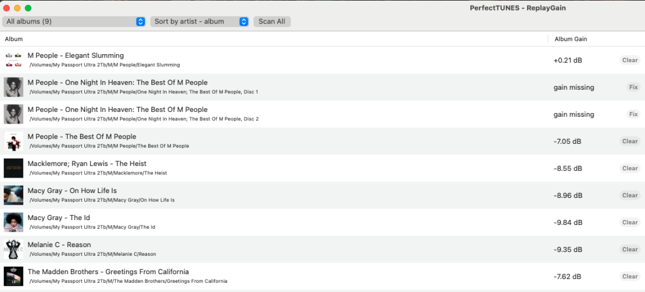Click the Scan All button
645x292 pixels.
272,22
